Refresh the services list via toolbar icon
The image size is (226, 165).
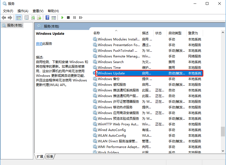click(x=33, y=18)
